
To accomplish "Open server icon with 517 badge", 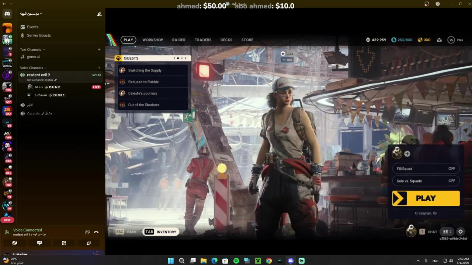I will tap(7, 99).
